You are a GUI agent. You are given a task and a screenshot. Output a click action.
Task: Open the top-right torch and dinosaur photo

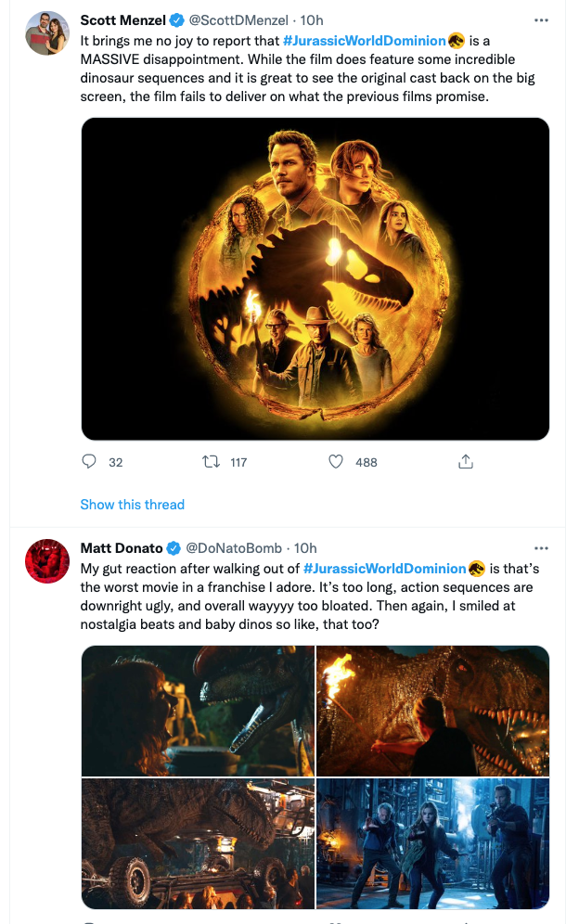(433, 711)
